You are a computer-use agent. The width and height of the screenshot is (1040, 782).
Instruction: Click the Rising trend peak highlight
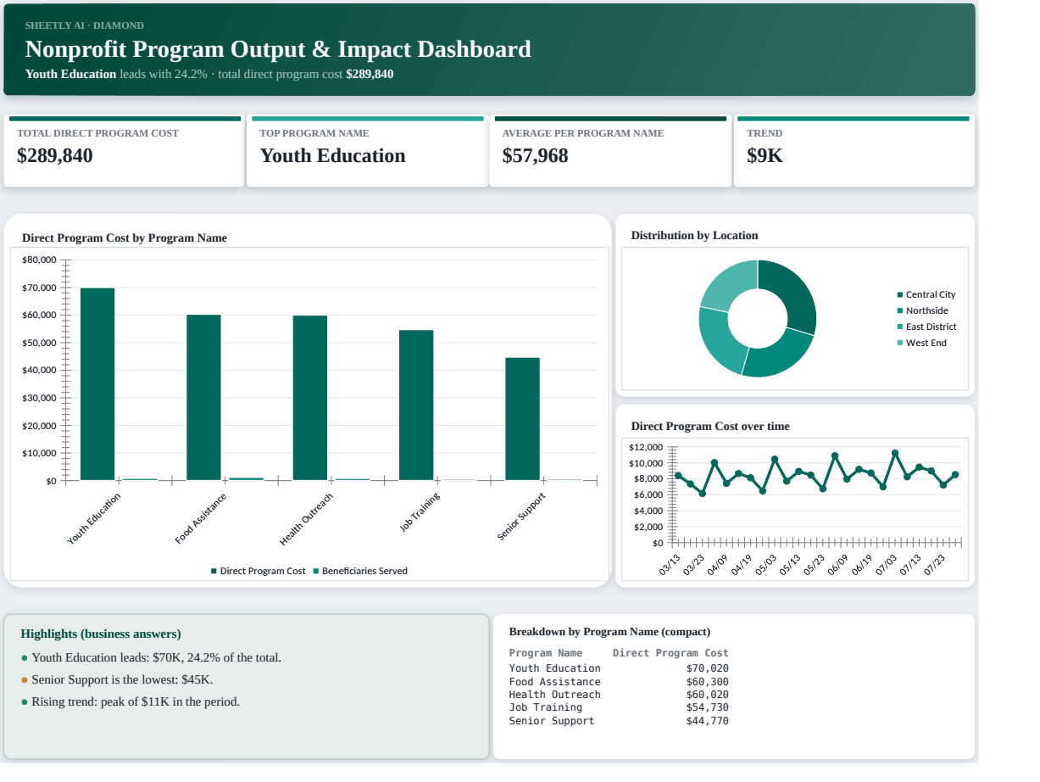(131, 701)
